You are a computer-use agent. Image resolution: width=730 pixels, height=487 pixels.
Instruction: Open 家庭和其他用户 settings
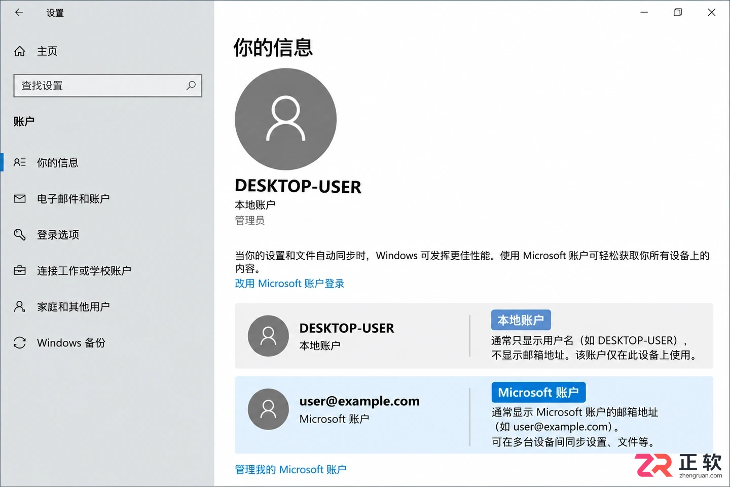coord(74,307)
